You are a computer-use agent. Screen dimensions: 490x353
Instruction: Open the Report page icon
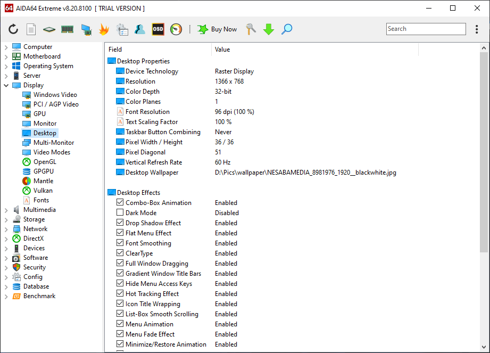tap(31, 29)
